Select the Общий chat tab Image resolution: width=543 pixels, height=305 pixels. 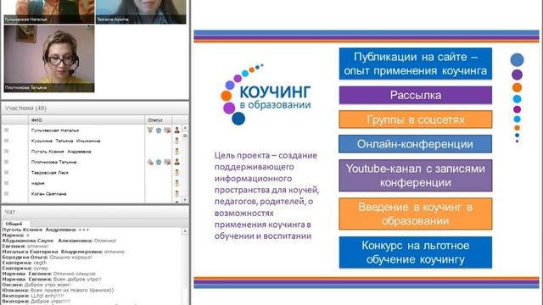[14, 224]
